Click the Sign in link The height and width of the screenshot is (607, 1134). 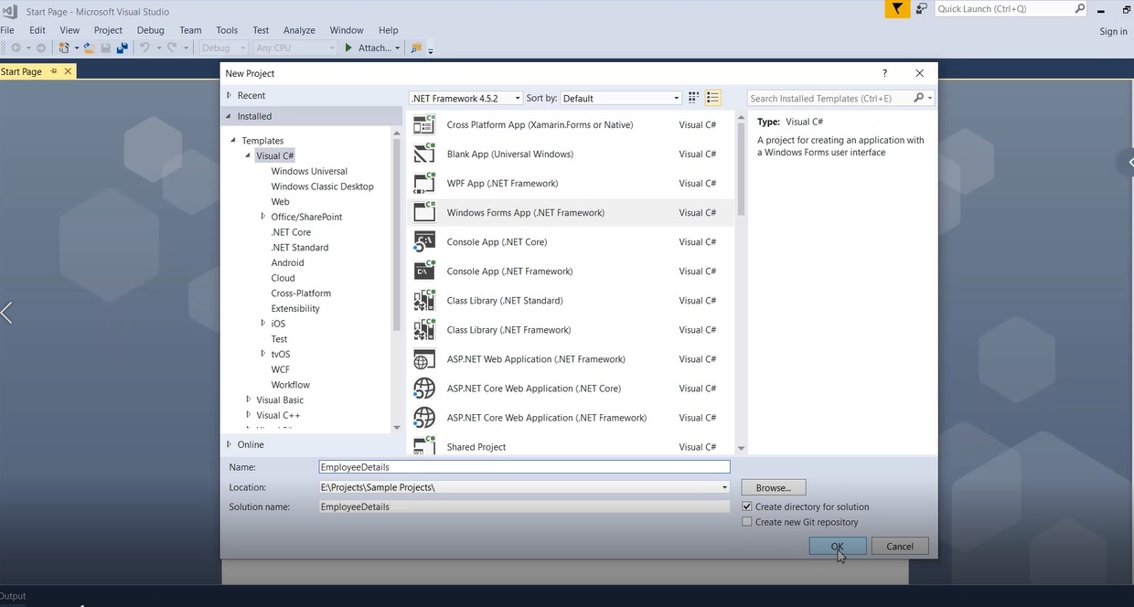tap(1112, 30)
